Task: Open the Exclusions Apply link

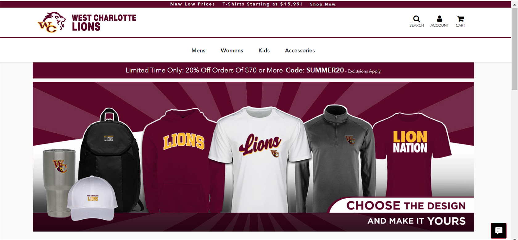Action: (x=364, y=71)
